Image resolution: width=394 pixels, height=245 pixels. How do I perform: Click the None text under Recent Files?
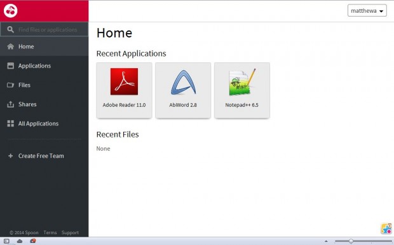pos(104,149)
